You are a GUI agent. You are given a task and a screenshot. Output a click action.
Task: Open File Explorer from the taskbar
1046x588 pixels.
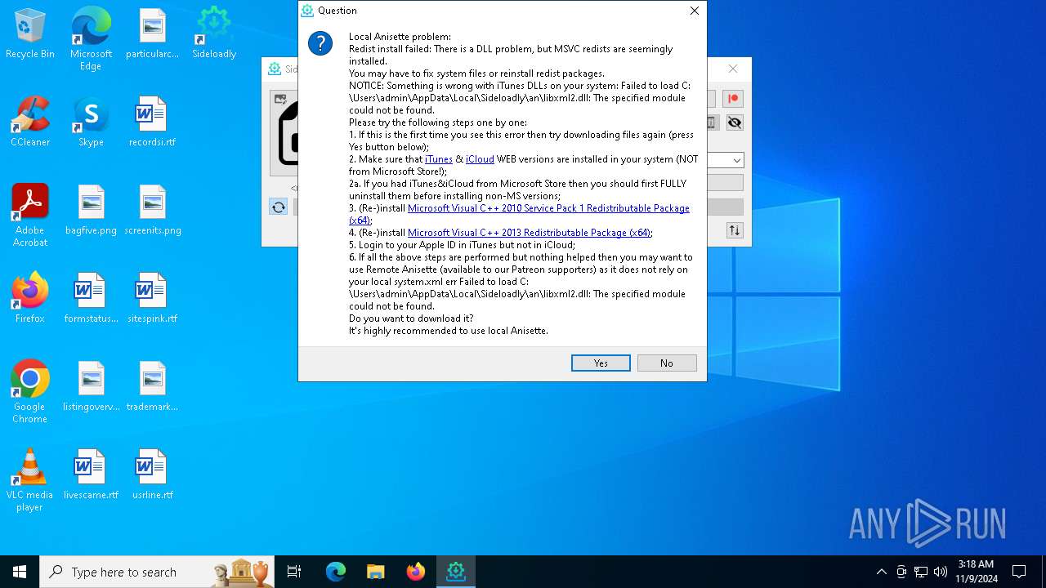[376, 572]
